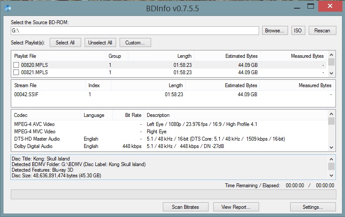This screenshot has height=217, width=345.
Task: Sort playlists by Length column header
Action: tap(161, 56)
